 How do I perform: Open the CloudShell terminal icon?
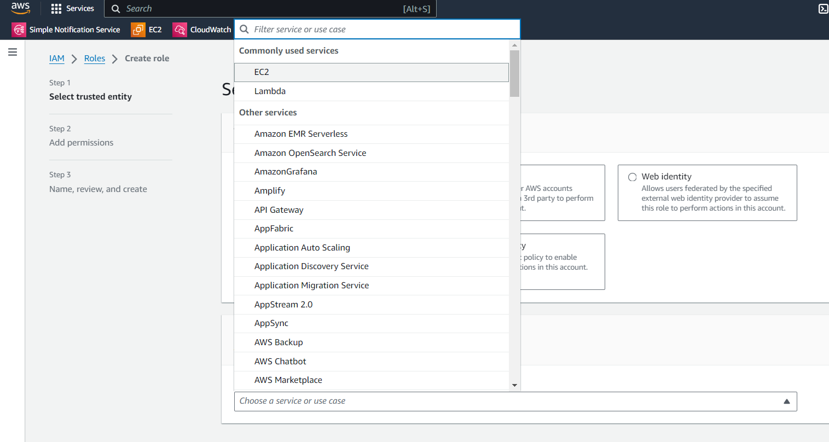point(823,9)
